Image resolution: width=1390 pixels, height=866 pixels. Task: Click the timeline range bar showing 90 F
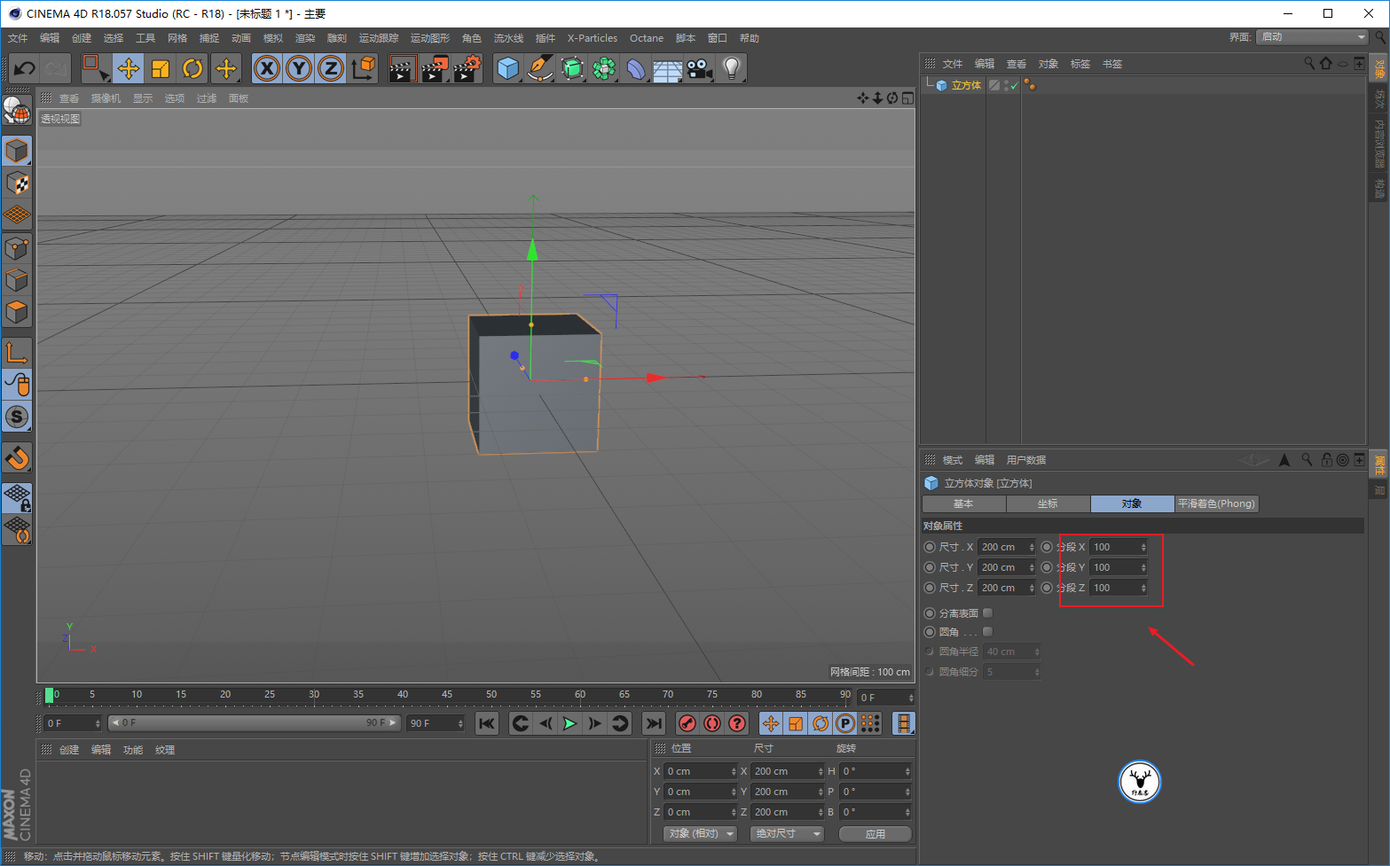point(255,723)
